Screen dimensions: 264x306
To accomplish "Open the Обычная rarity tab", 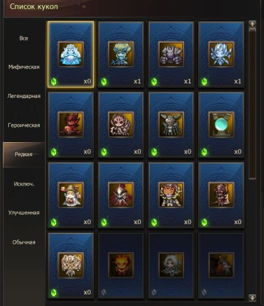I will 24,242.
